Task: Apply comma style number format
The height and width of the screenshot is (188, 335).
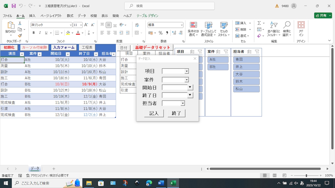Action: [x=167, y=33]
